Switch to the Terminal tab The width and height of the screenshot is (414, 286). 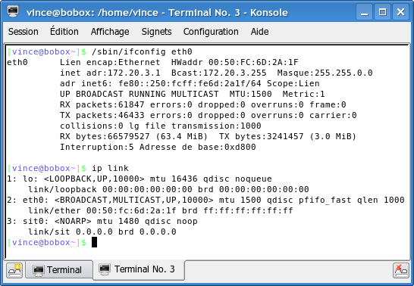[x=58, y=270]
